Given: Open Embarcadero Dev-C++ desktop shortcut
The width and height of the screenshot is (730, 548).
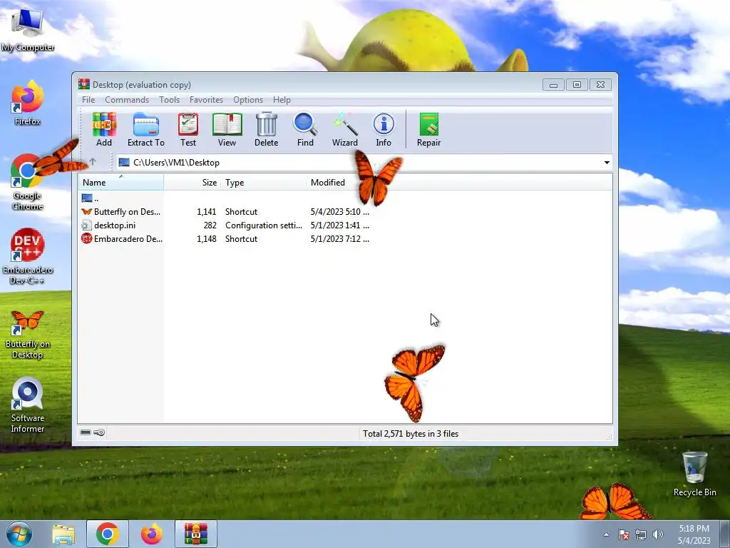Looking at the screenshot, I should [28, 256].
